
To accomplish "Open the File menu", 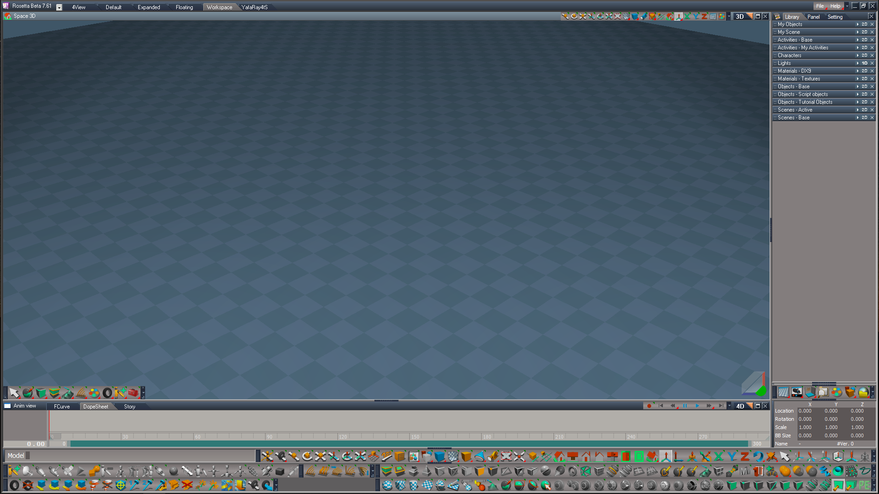I will point(819,6).
